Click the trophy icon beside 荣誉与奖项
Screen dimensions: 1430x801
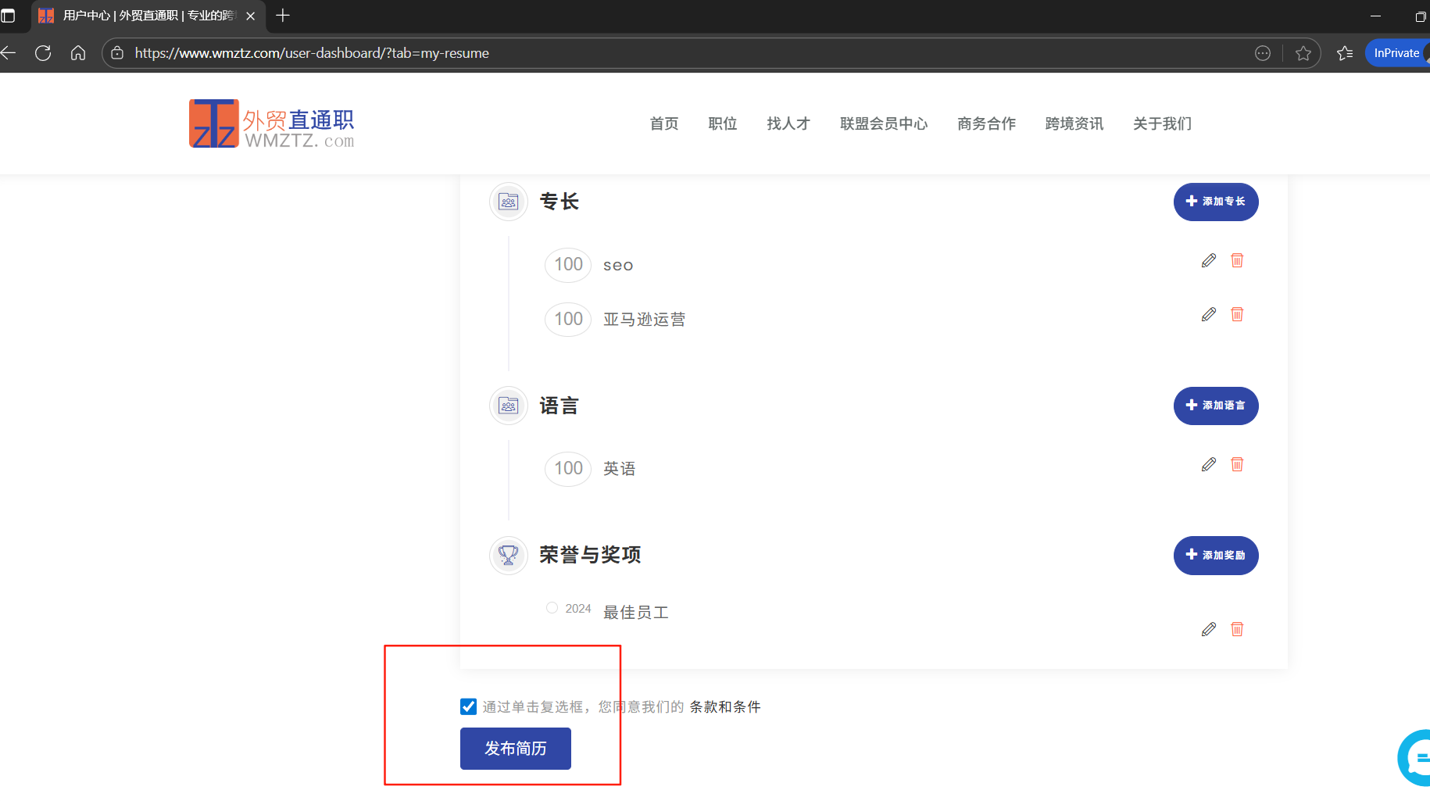click(509, 555)
